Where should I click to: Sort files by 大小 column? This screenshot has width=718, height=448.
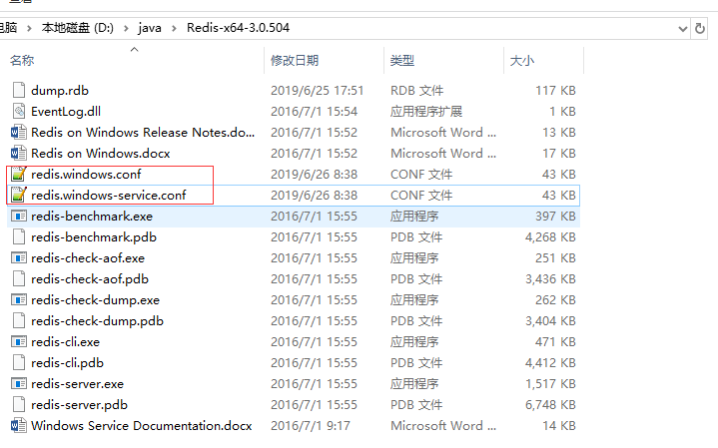tap(522, 61)
